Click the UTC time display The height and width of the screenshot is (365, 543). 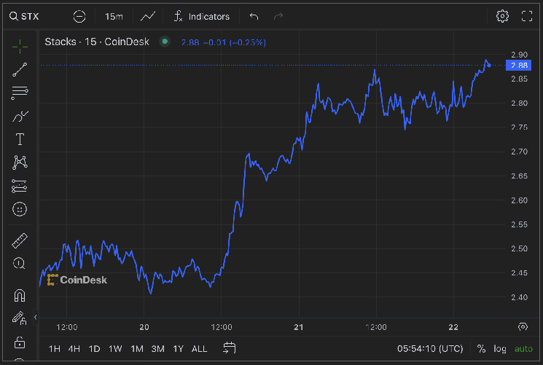point(430,349)
